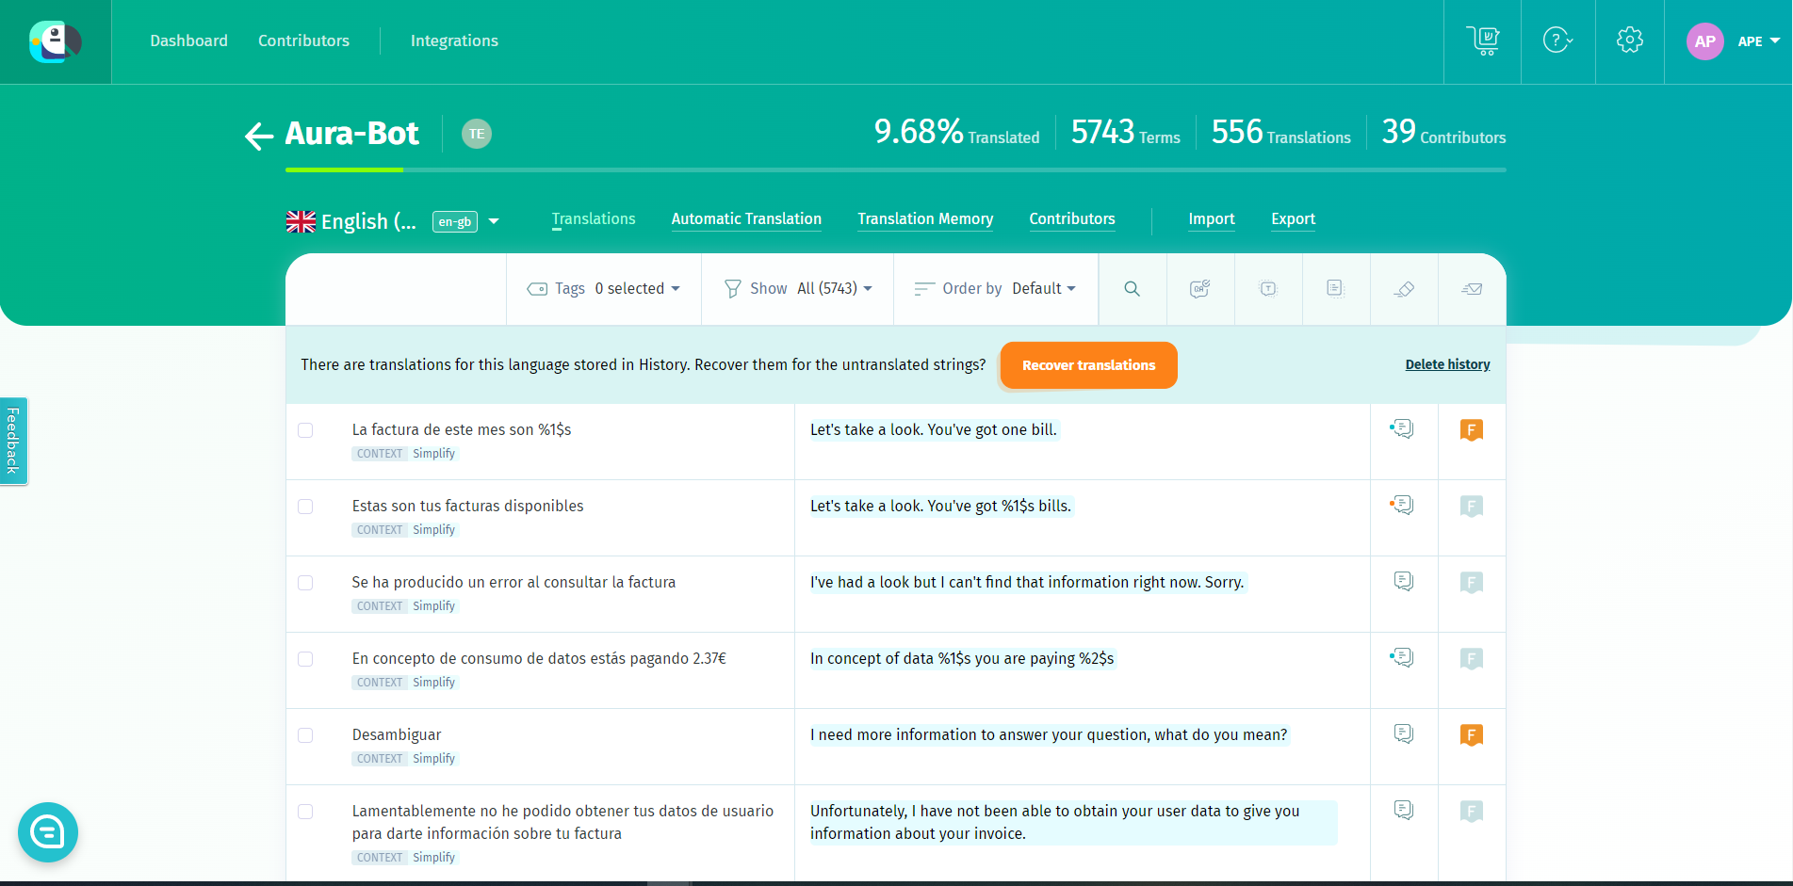1793x886 pixels.
Task: Tick checkbox for 'Se ha producido un error' row
Action: point(305,583)
